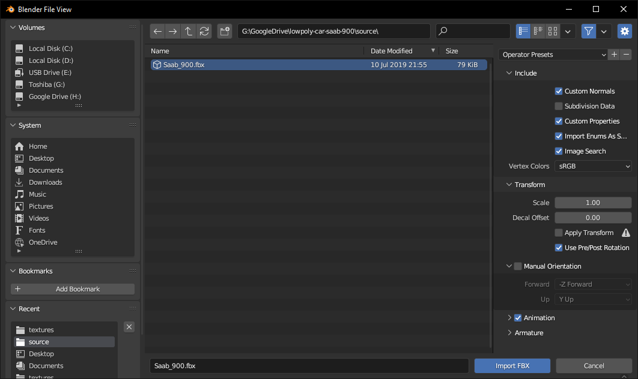Screen dimensions: 638x379
Task: Switch to thumbnail display mode
Action: pyautogui.click(x=553, y=31)
